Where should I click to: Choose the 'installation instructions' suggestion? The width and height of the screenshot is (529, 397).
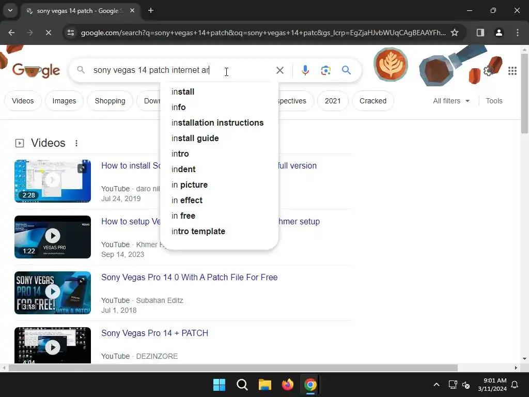[x=219, y=123]
